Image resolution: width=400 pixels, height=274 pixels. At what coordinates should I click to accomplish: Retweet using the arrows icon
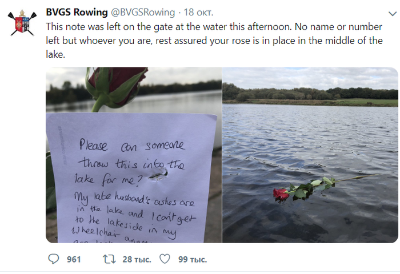pyautogui.click(x=109, y=259)
